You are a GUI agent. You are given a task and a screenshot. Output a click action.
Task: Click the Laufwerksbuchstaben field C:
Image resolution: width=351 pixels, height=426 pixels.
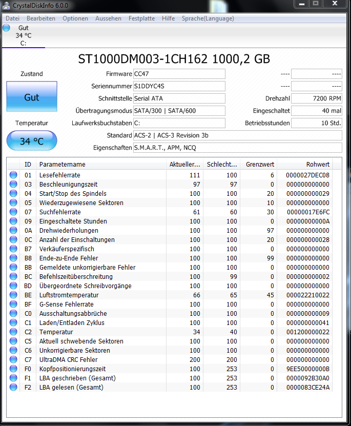tap(179, 123)
